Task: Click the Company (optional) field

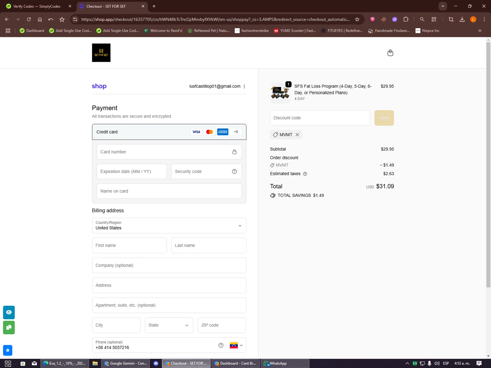Action: point(169,265)
